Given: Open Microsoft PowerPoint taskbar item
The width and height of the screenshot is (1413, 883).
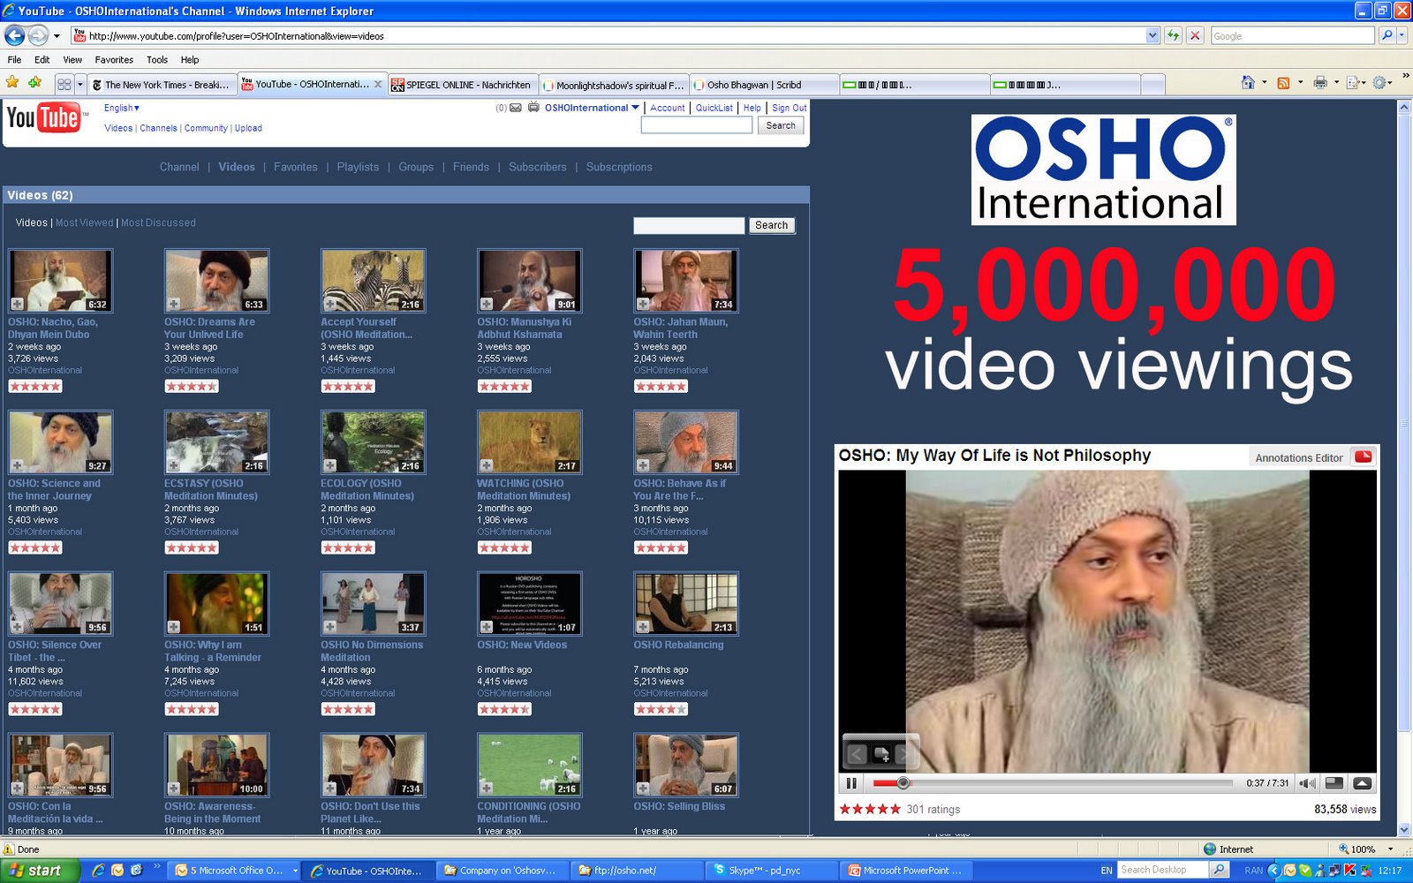Looking at the screenshot, I should point(908,871).
